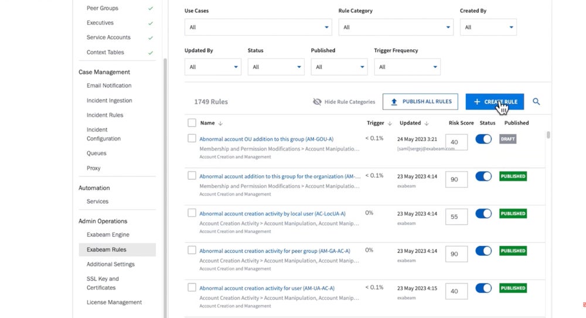Sort by Name column arrow

click(x=220, y=124)
